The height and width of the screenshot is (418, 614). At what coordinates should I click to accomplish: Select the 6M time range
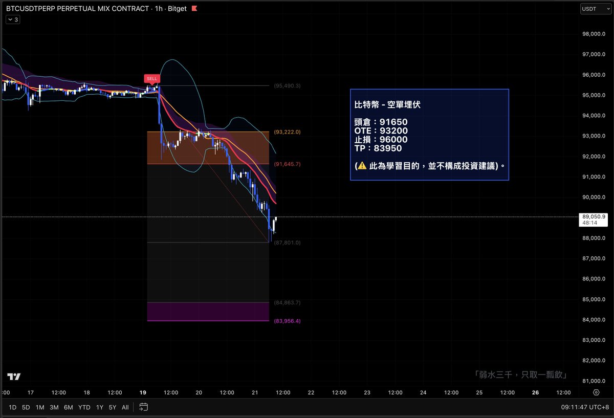coord(68,407)
